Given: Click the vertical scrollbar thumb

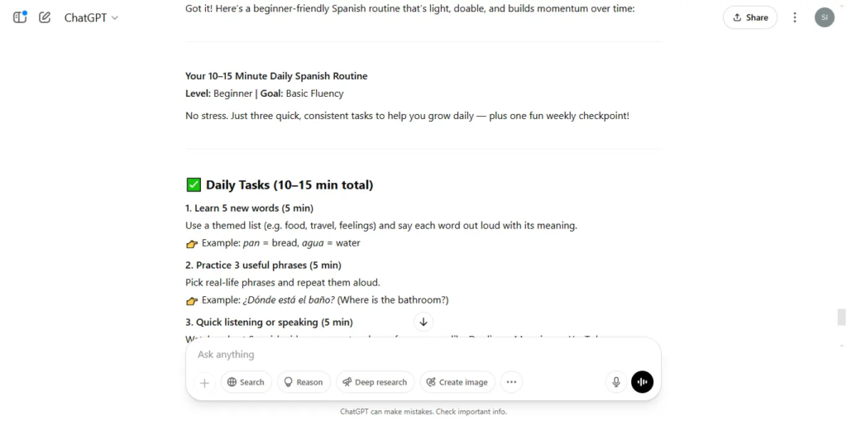Looking at the screenshot, I should point(841,318).
